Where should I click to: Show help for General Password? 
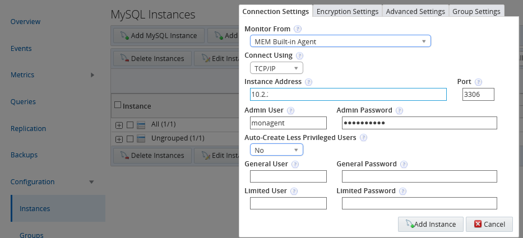[x=404, y=164]
